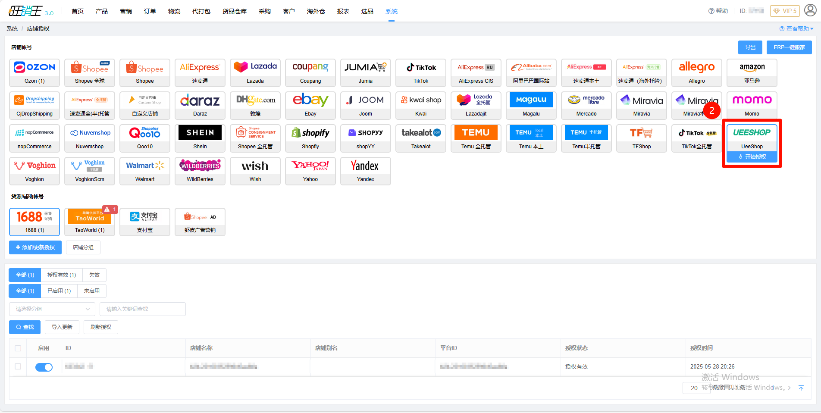This screenshot has width=821, height=413.
Task: Open the Ebay platform card
Action: [x=310, y=106]
